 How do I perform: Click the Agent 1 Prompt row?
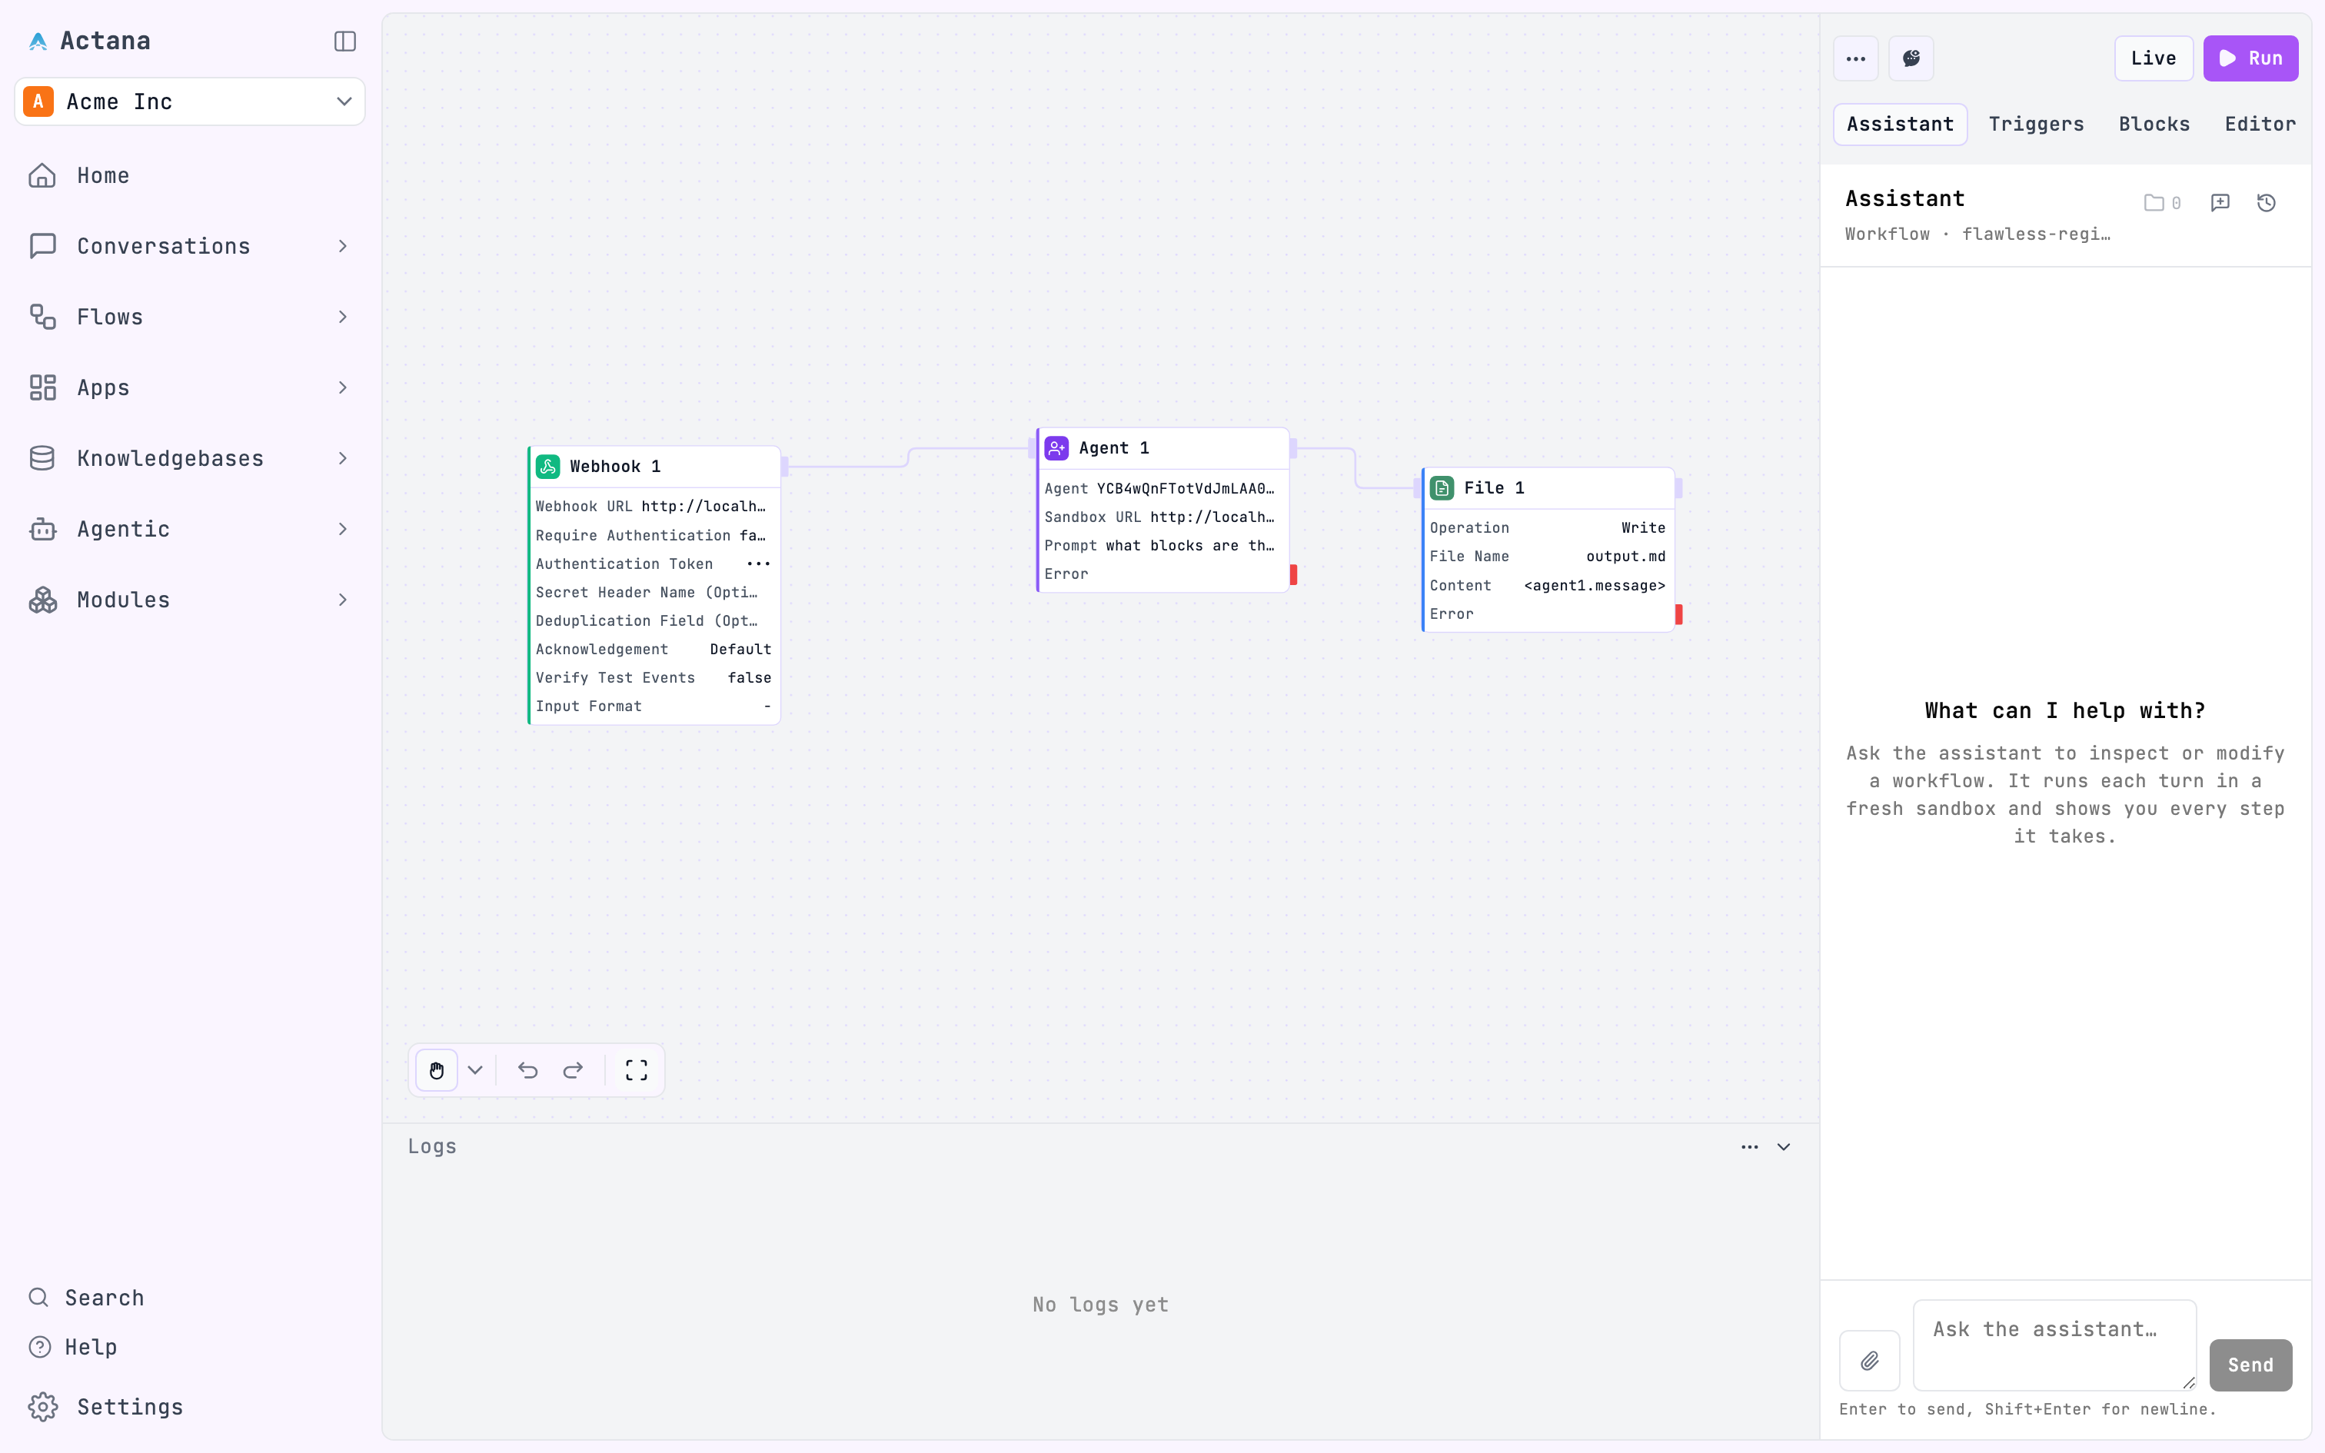coord(1162,546)
